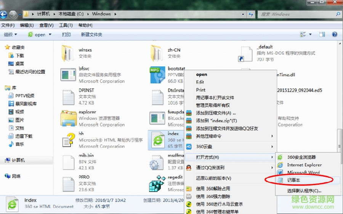
Task: Open the 编辑(E) menu
Action: click(x=27, y=25)
